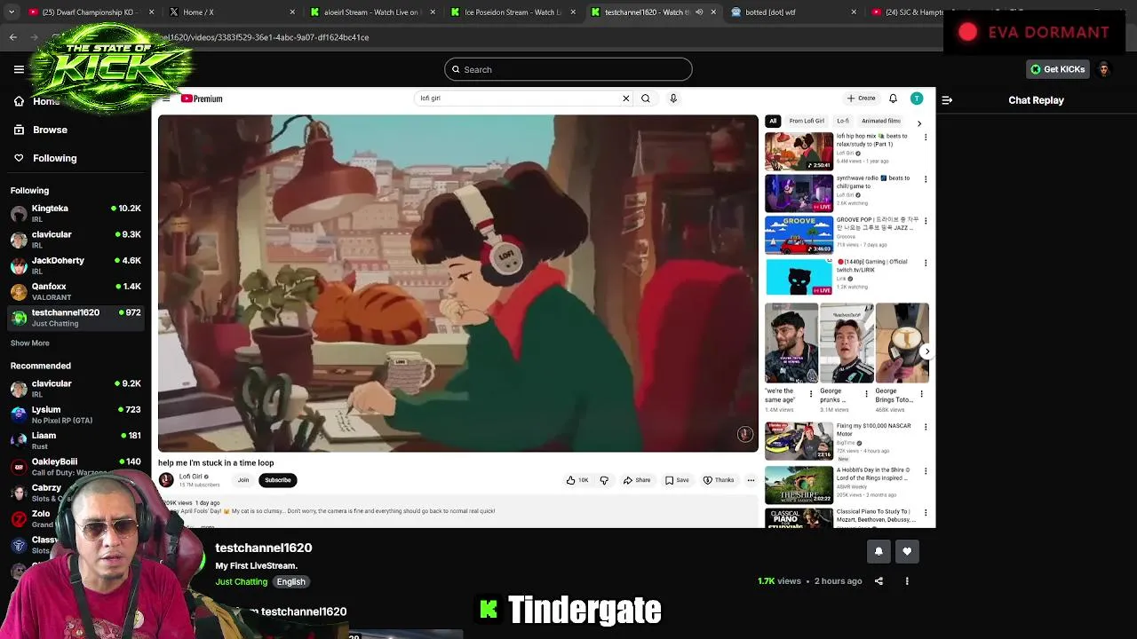Open Following in Kick sidebar

point(54,158)
